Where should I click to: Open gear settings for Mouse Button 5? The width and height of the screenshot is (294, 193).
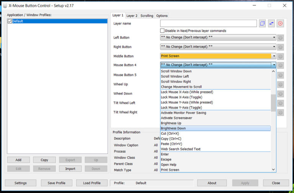(280, 75)
